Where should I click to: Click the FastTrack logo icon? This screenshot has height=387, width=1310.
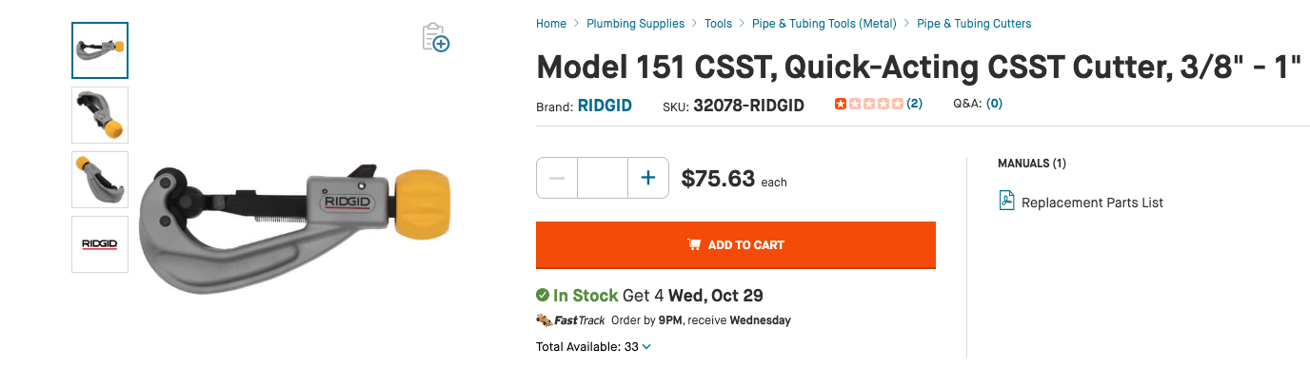pos(545,320)
